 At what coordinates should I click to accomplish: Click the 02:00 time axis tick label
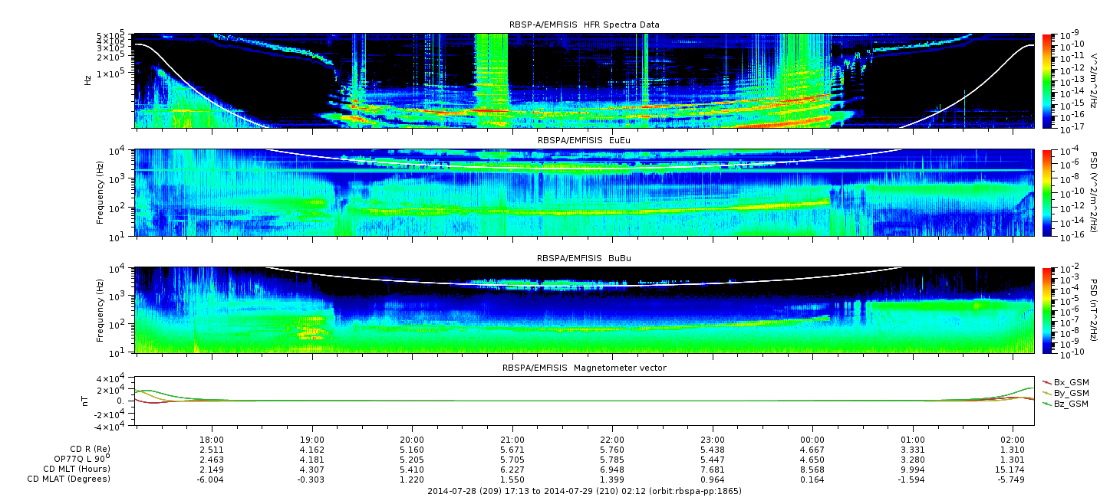1013,440
